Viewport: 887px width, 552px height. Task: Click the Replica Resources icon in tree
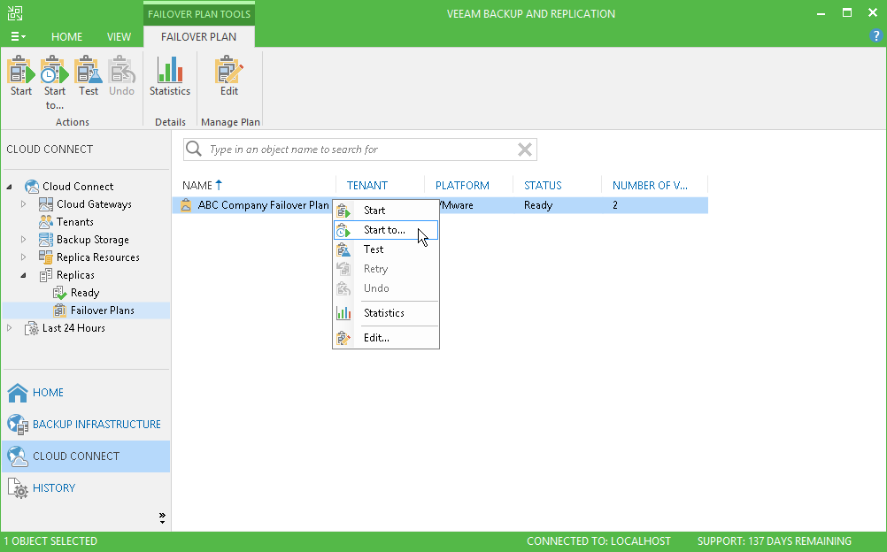pyautogui.click(x=46, y=257)
